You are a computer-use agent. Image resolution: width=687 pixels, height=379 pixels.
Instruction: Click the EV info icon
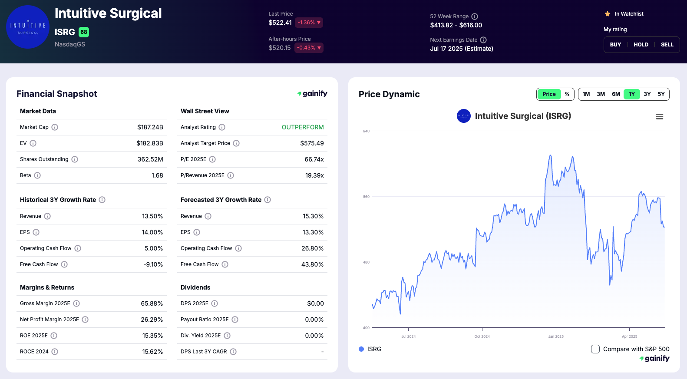coord(33,143)
